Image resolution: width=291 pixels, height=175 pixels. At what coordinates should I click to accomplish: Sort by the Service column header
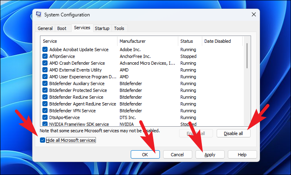[79, 41]
